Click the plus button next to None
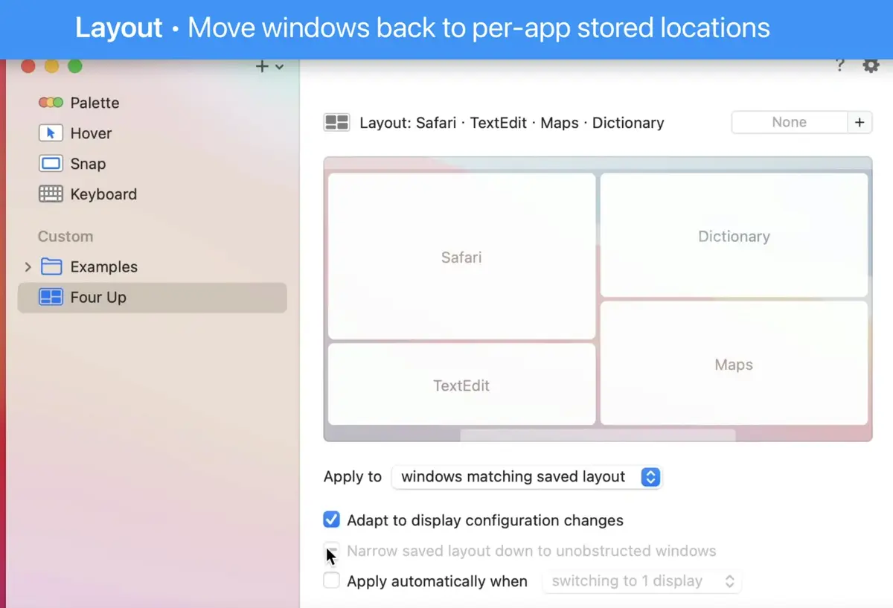This screenshot has height=608, width=893. tap(860, 121)
